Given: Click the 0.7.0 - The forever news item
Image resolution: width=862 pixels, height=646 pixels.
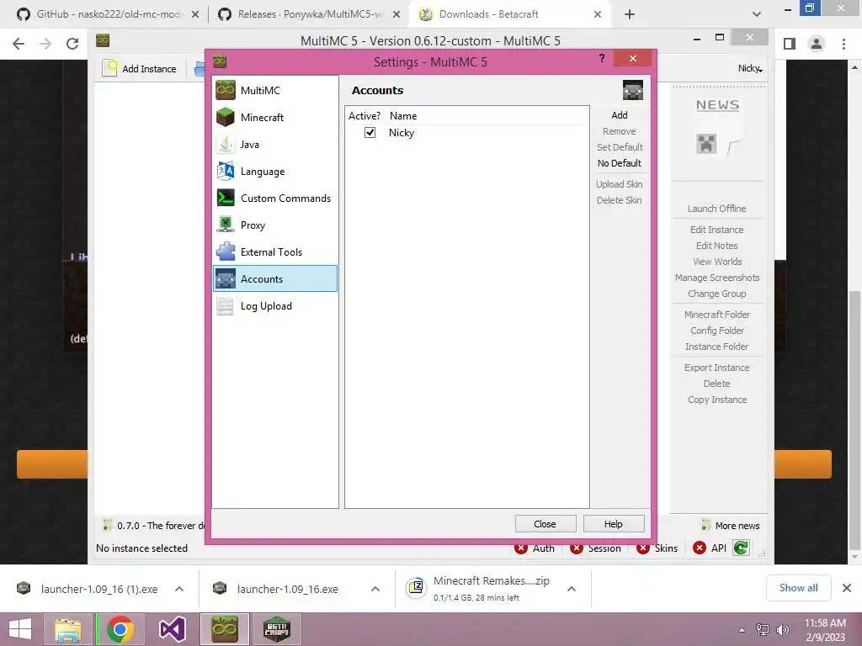Looking at the screenshot, I should point(154,526).
